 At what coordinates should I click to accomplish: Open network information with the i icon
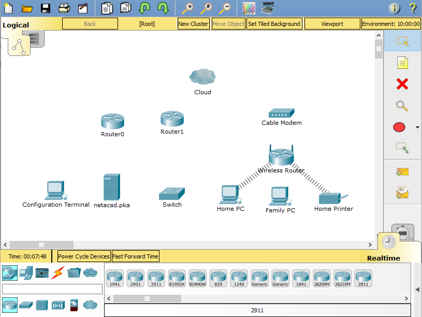394,8
